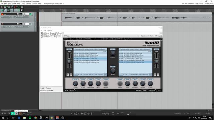Open the Edit menu in REAPER
This screenshot has width=214, height=120.
pyautogui.click(x=5, y=4)
